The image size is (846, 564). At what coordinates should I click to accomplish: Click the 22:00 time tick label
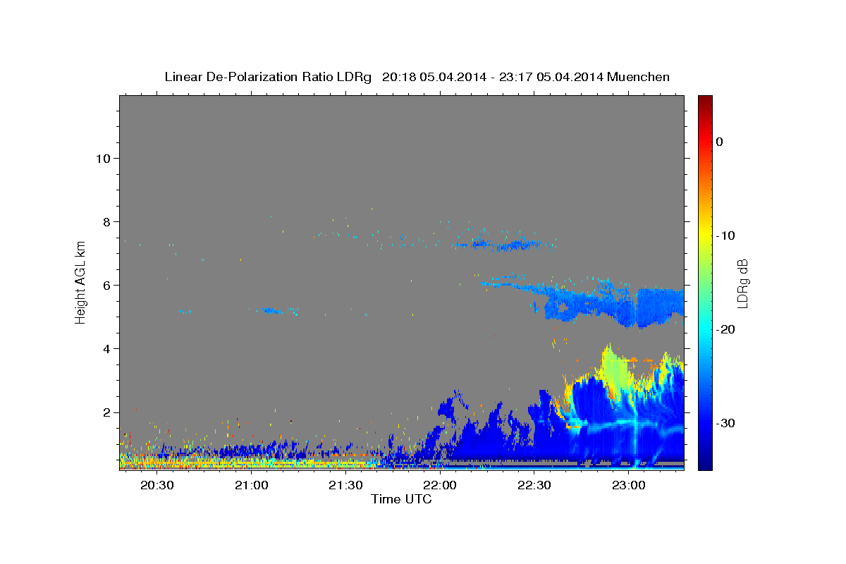point(440,485)
